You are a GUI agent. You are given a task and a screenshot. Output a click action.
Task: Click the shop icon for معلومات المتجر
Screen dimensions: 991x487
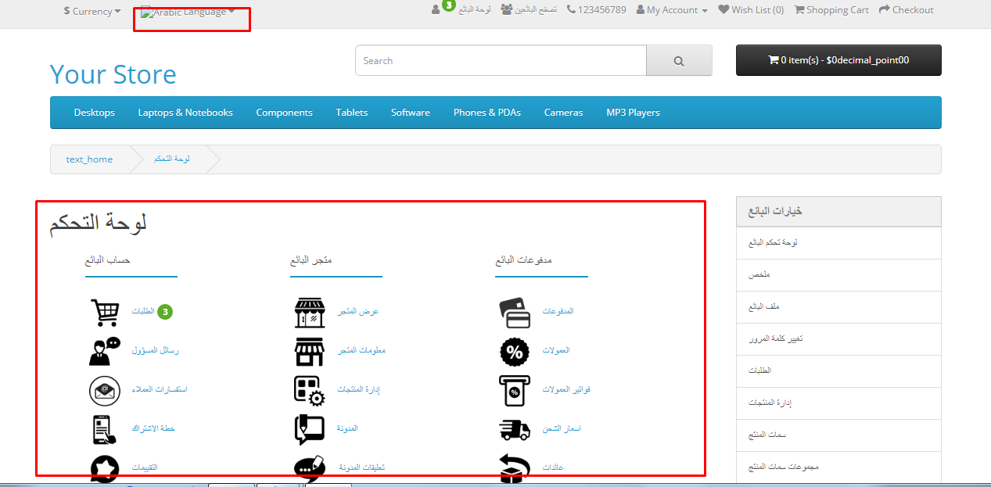[310, 351]
